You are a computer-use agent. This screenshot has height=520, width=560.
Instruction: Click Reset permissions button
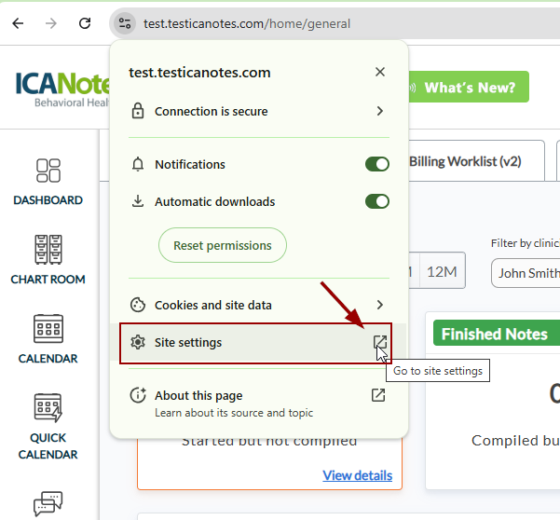pyautogui.click(x=223, y=245)
